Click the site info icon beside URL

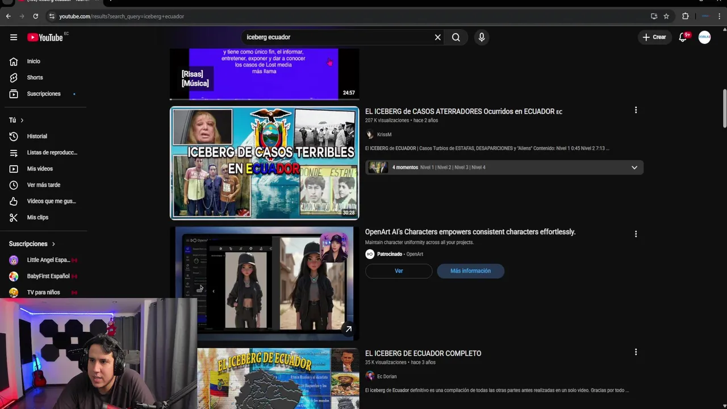coord(52,16)
